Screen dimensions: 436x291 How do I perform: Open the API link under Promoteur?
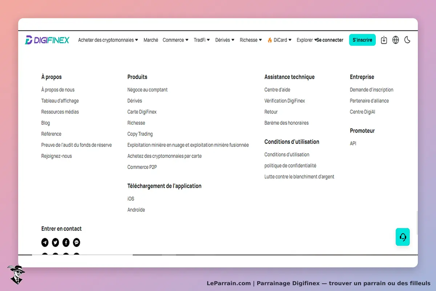point(353,144)
